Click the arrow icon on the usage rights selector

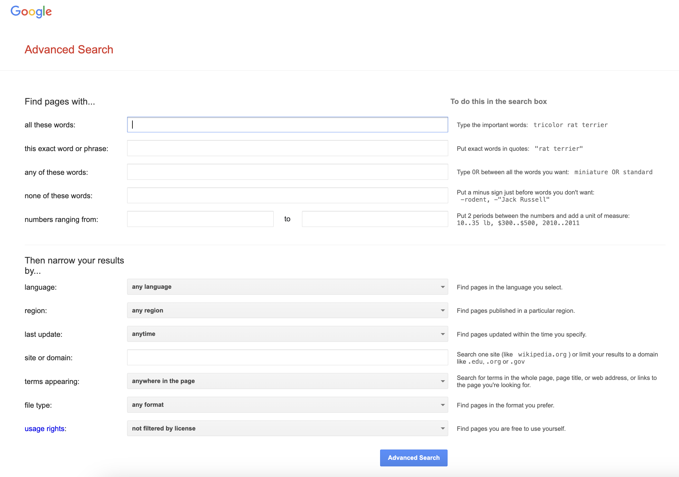[443, 428]
